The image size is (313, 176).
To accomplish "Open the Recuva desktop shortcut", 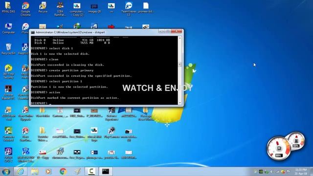I will coord(43,8).
